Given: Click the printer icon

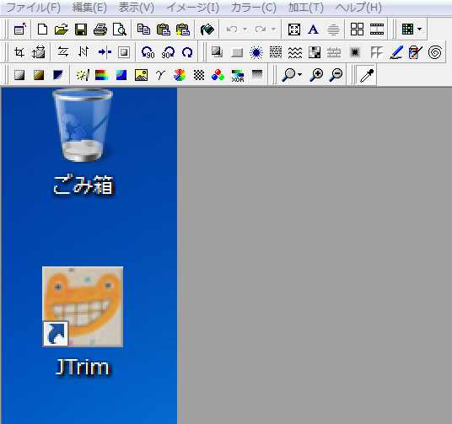Looking at the screenshot, I should 100,30.
